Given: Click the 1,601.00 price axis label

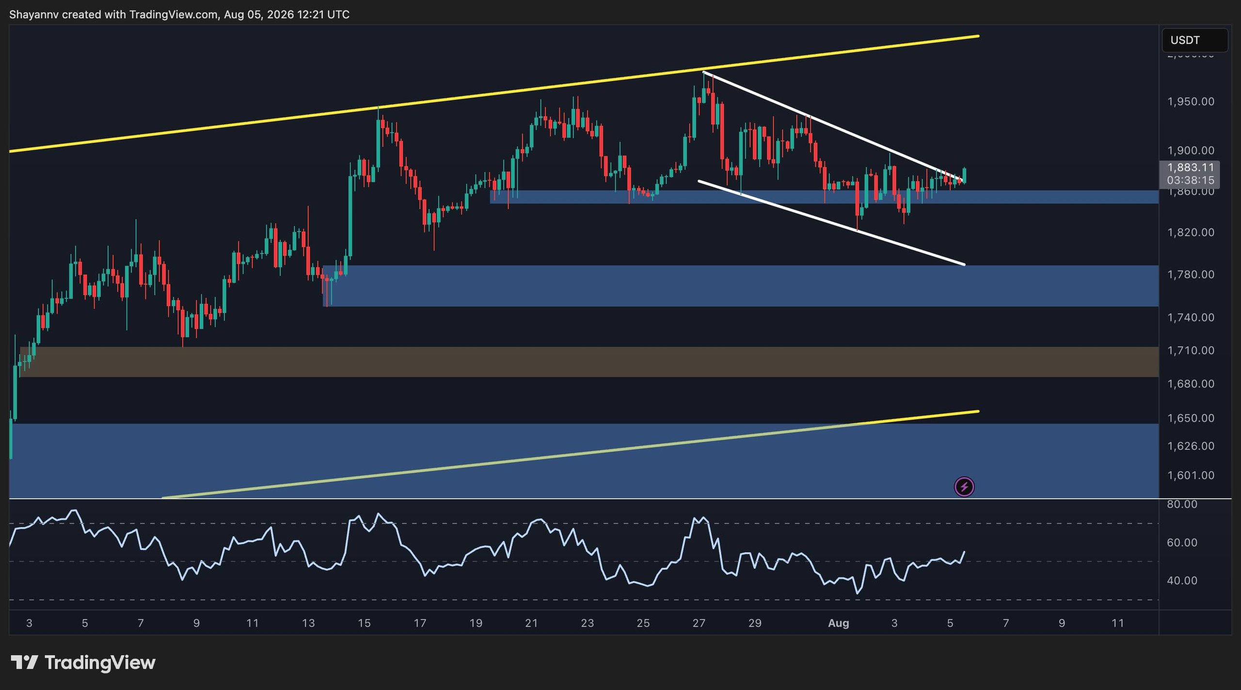Looking at the screenshot, I should coord(1191,475).
